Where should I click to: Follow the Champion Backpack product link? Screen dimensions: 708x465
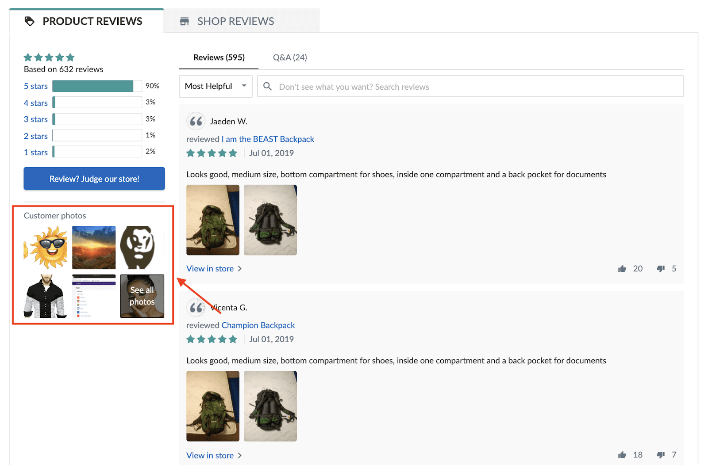pos(258,325)
